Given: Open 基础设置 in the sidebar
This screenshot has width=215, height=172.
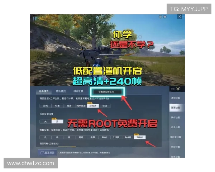Looking at the screenshot, I should point(176,98).
